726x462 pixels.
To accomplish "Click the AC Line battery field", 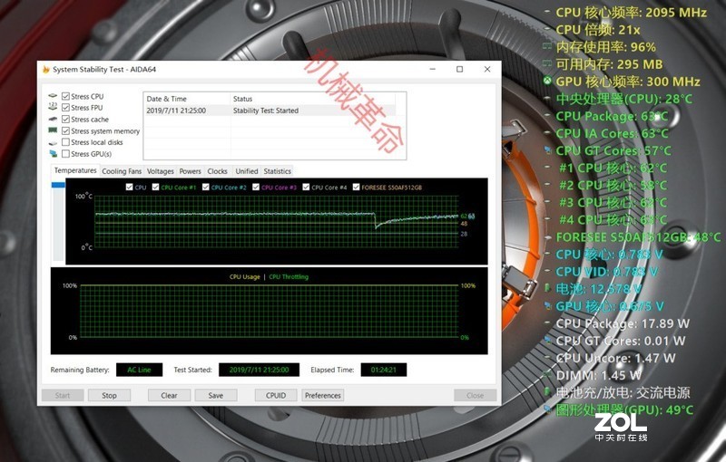I will [139, 370].
